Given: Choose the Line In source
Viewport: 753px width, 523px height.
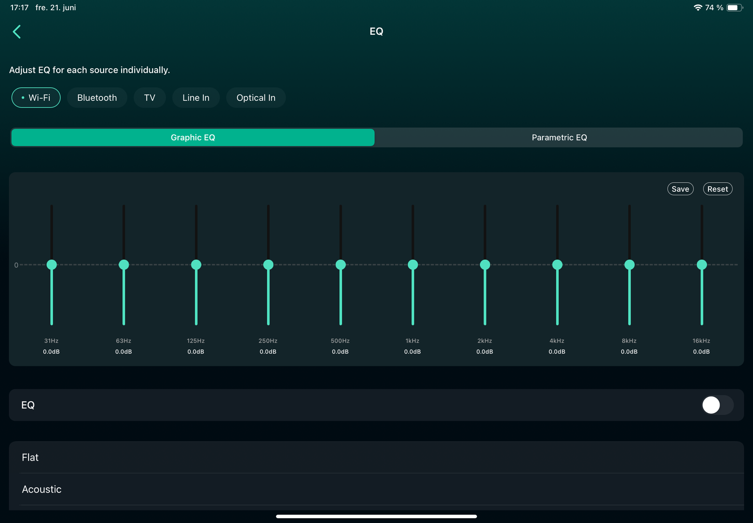Looking at the screenshot, I should [196, 98].
